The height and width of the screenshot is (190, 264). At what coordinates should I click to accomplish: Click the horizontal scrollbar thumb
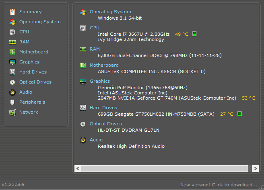tap(165, 168)
